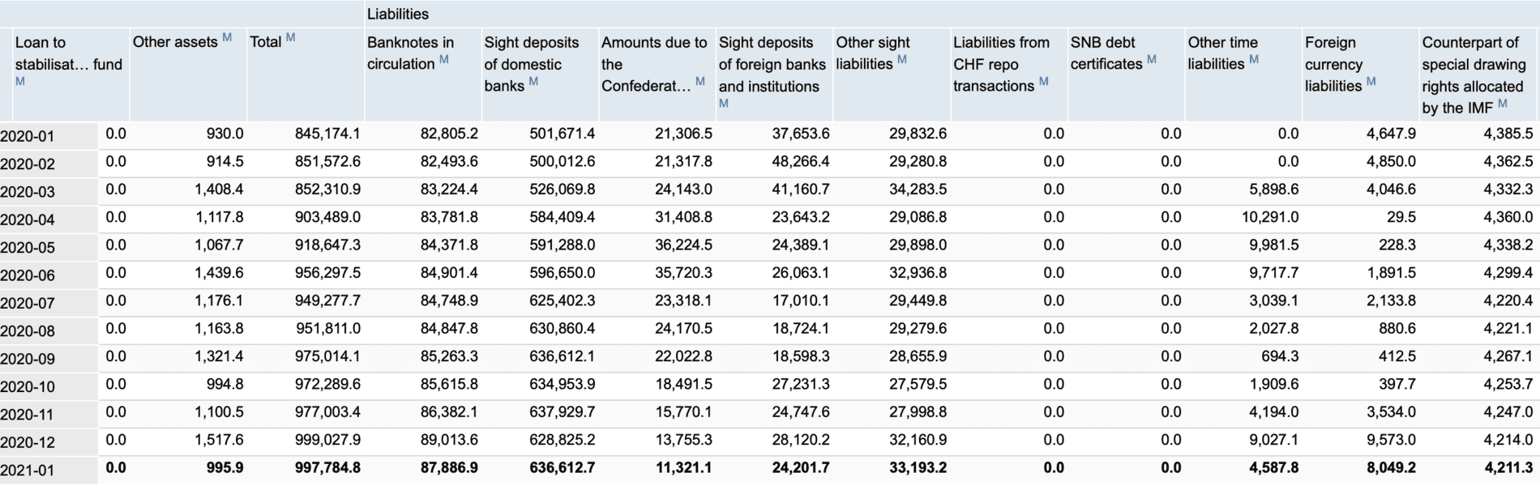Select the Banknotes value 87,886.9 cell
The height and width of the screenshot is (486, 1540).
(449, 467)
